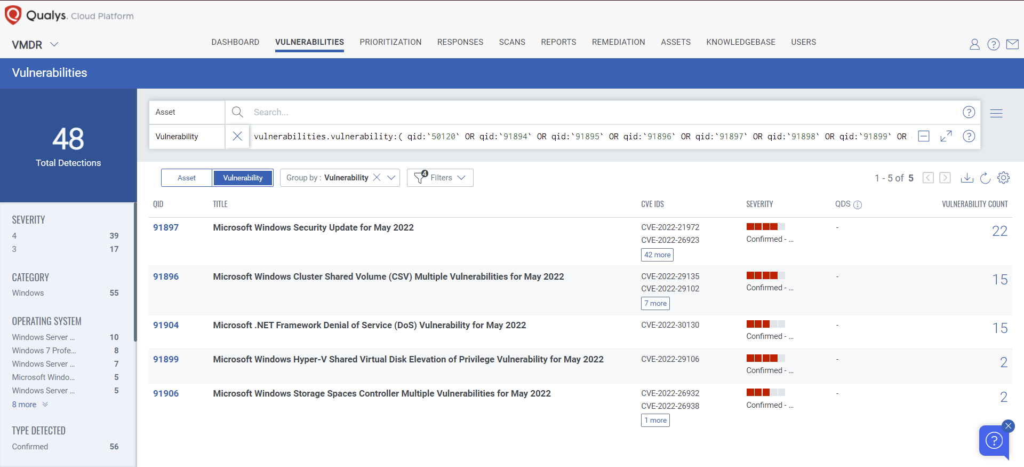Click the severity bar for QID 91906
Image resolution: width=1024 pixels, height=467 pixels.
(x=765, y=392)
